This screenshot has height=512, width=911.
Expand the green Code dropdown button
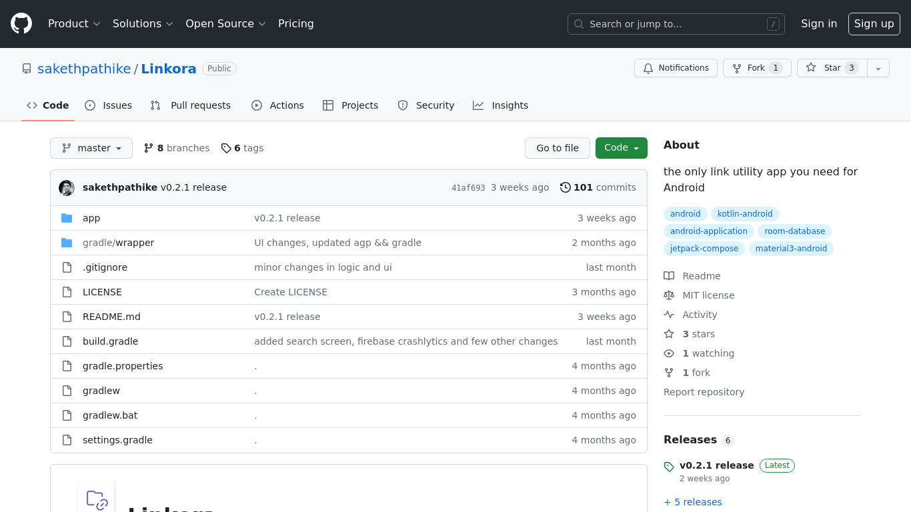[622, 148]
